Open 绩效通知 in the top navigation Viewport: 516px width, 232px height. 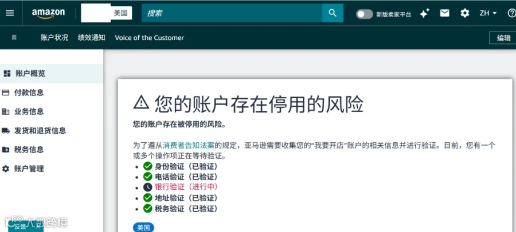[92, 38]
